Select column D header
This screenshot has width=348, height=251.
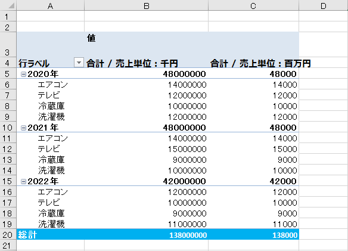pyautogui.click(x=324, y=5)
